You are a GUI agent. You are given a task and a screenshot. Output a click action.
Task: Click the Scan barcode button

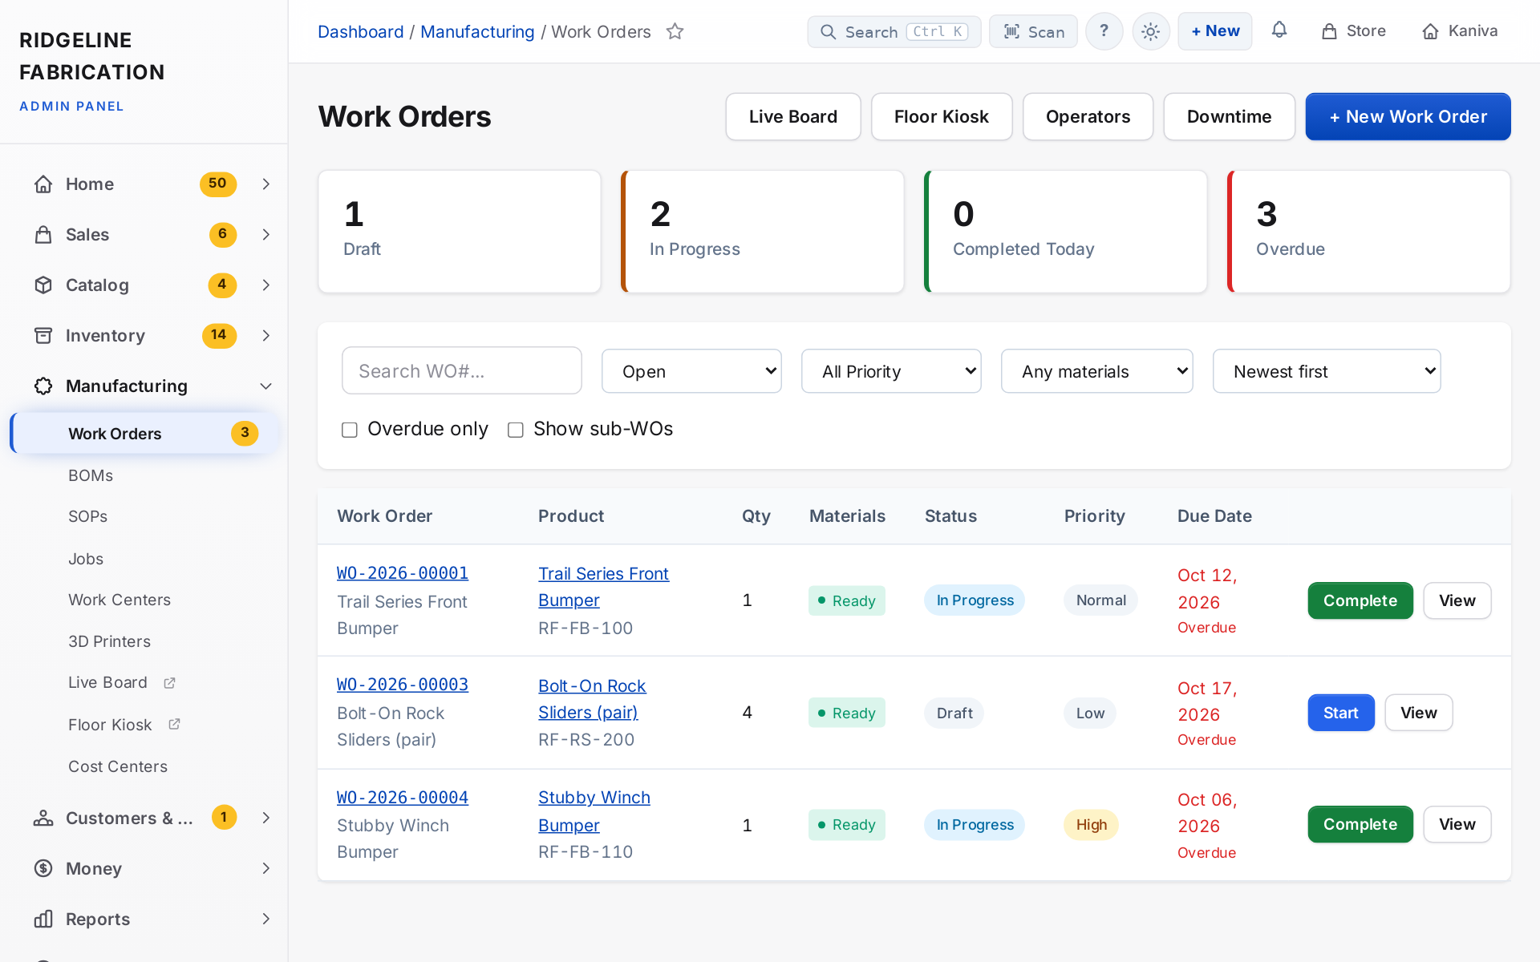(x=1033, y=31)
